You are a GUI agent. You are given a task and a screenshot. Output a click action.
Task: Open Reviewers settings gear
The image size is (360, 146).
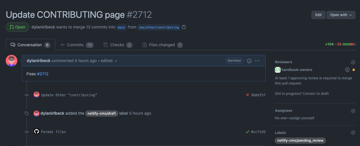(x=353, y=62)
